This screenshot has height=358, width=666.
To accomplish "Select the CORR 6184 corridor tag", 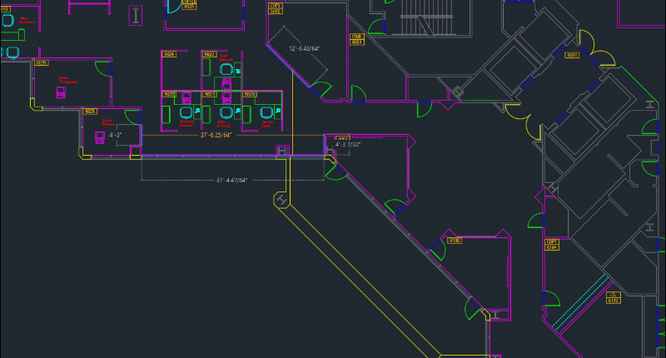I will tap(551, 245).
